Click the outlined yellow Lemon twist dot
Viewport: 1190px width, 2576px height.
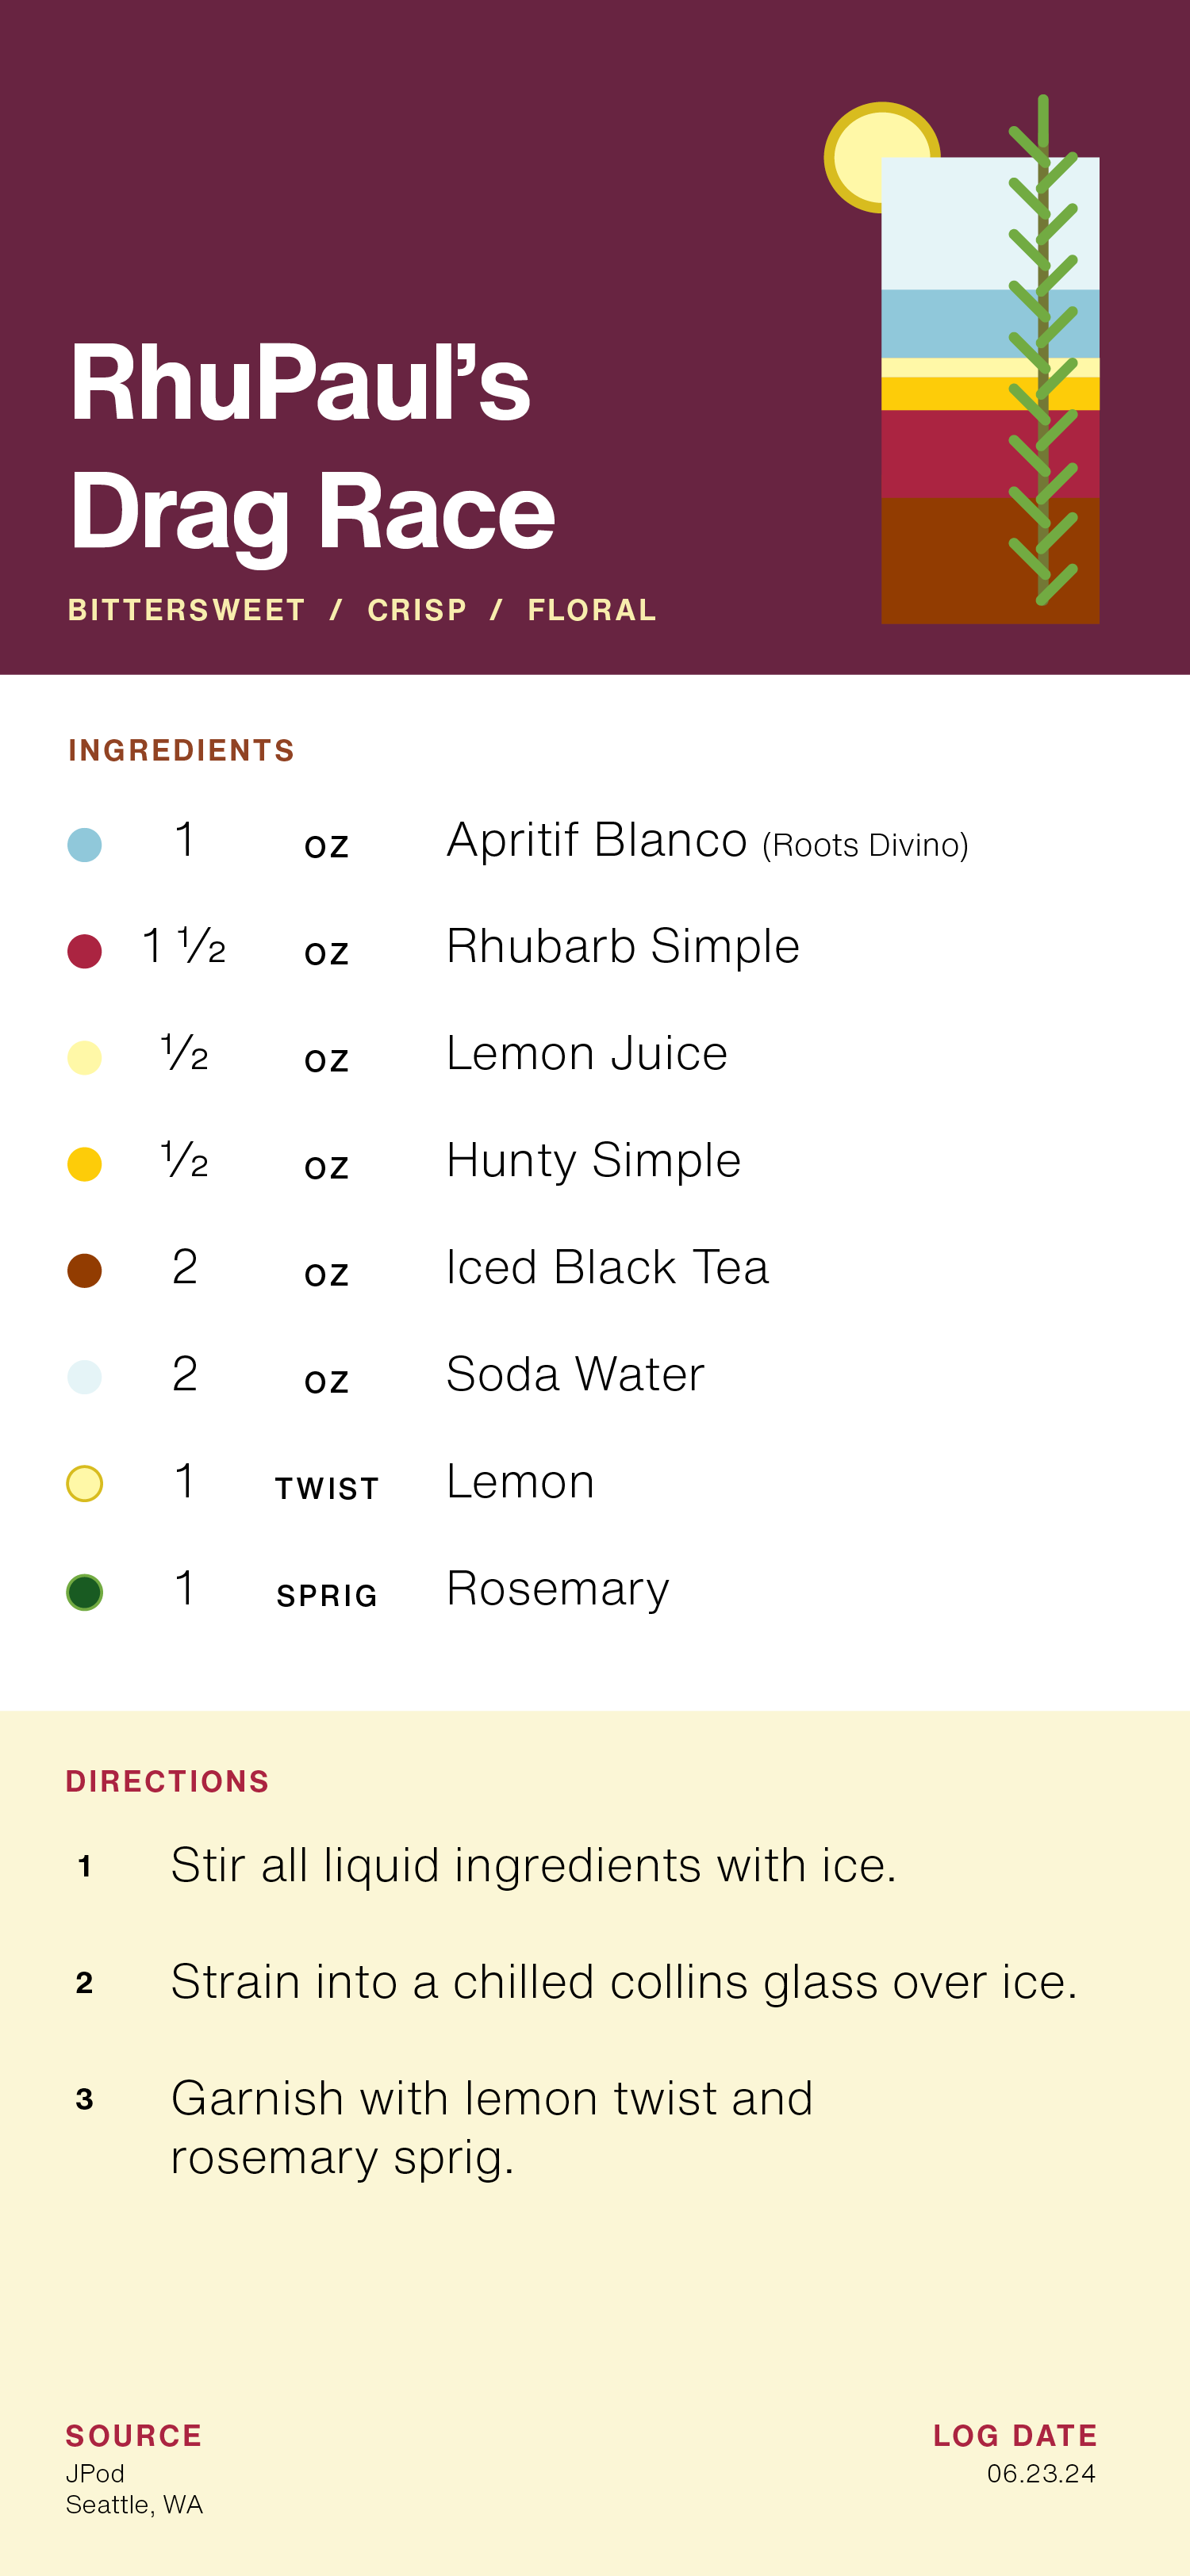pyautogui.click(x=84, y=1484)
